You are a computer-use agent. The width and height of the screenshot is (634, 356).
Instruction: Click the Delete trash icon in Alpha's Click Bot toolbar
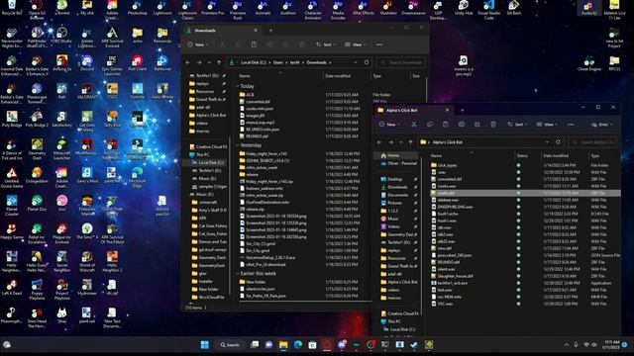493,125
